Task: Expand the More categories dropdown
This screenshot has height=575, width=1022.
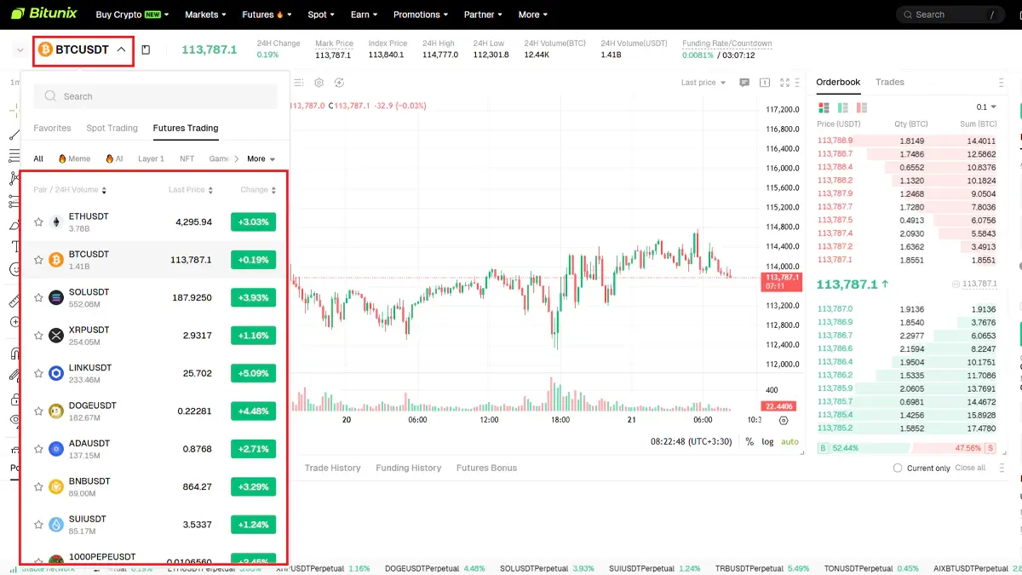Action: pos(261,159)
